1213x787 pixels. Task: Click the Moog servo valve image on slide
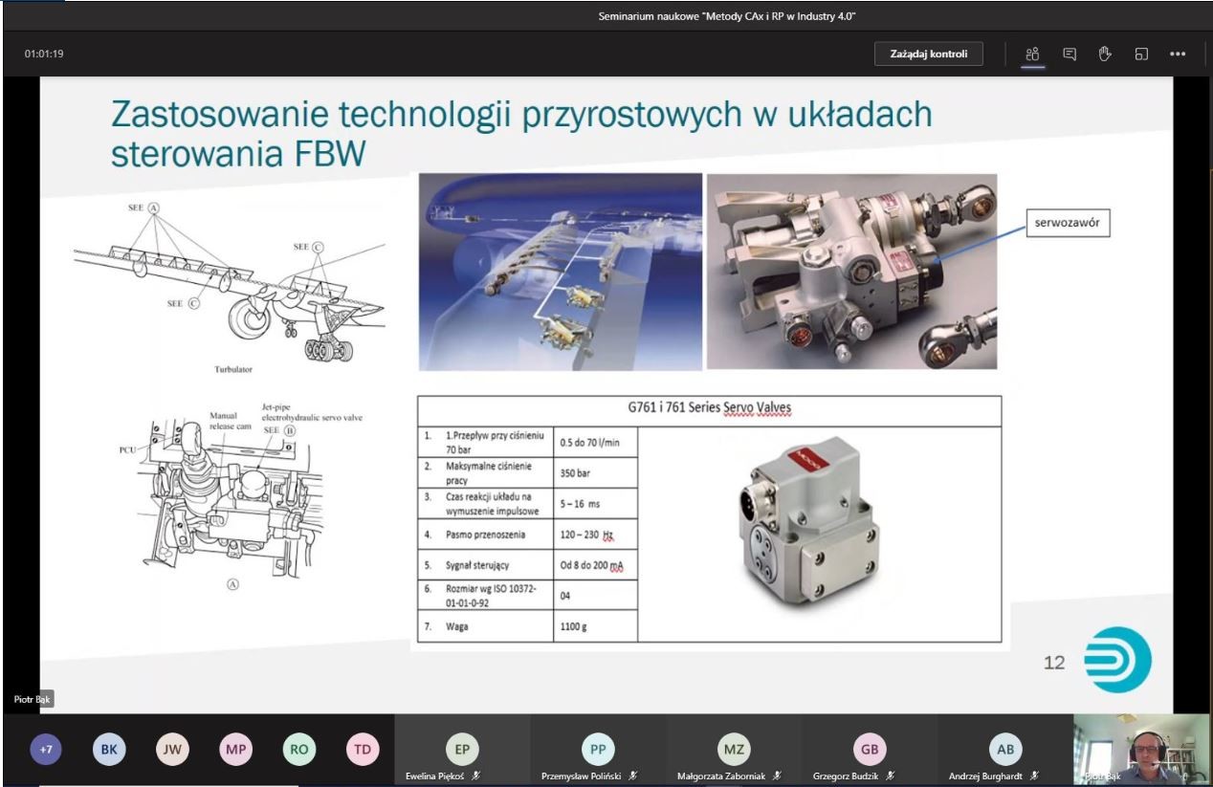point(819,533)
